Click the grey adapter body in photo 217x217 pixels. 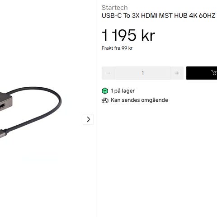pyautogui.click(x=6, y=102)
